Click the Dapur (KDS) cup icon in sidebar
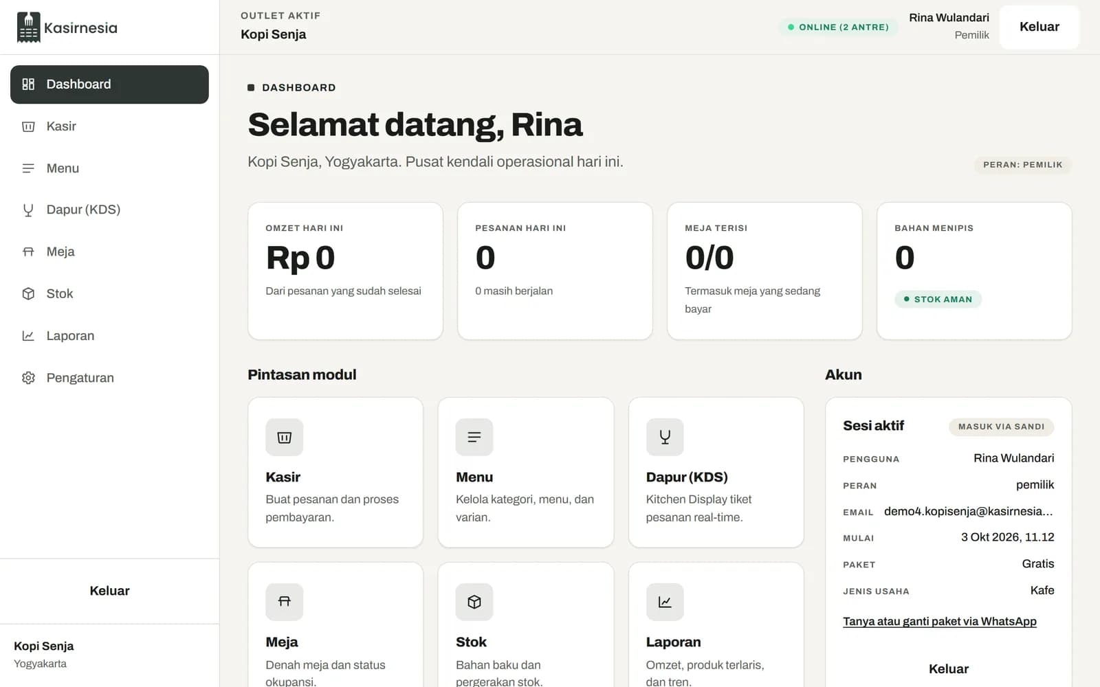The height and width of the screenshot is (687, 1100). [x=28, y=210]
